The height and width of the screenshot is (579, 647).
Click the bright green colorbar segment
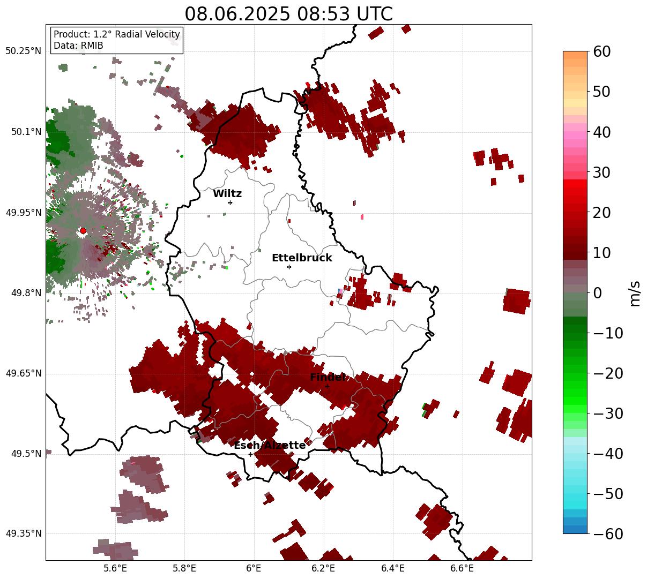pos(575,401)
